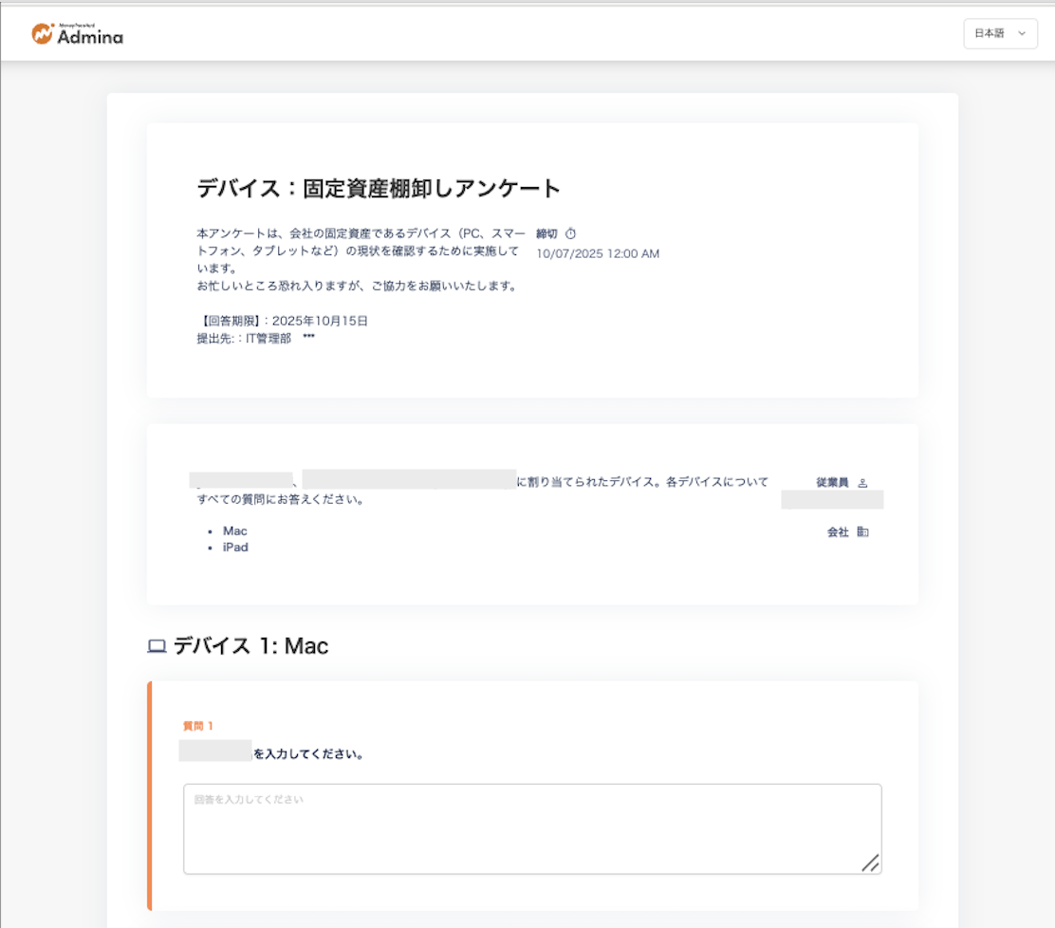Click the 従業員 label
This screenshot has width=1055, height=928.
click(x=832, y=483)
